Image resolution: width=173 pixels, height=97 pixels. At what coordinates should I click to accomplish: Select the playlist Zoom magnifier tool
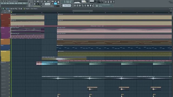(19, 9)
